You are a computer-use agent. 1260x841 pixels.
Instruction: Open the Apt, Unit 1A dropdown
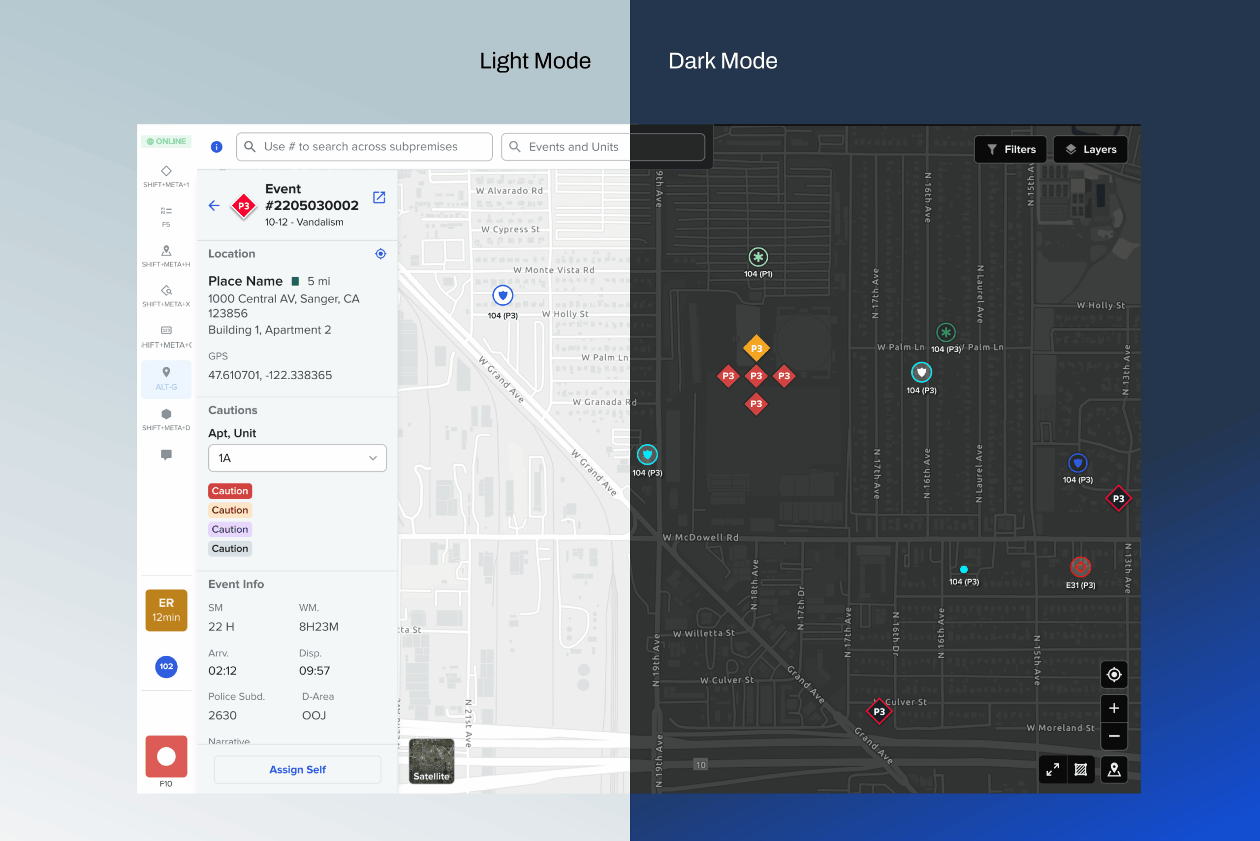(x=297, y=458)
